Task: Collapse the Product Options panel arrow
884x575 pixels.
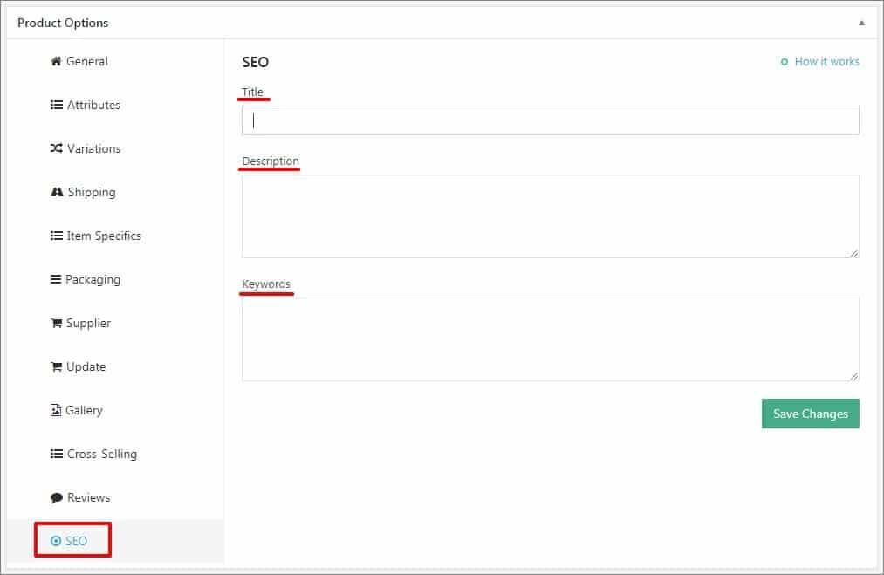Action: click(x=861, y=23)
